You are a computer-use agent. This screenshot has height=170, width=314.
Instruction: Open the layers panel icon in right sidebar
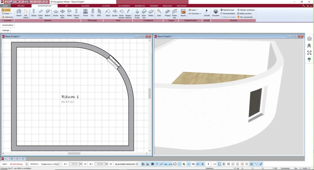pyautogui.click(x=309, y=39)
